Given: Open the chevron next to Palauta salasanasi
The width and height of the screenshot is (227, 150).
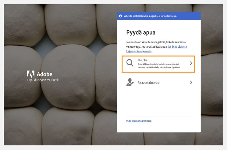Looking at the screenshot, I should click(x=191, y=82).
